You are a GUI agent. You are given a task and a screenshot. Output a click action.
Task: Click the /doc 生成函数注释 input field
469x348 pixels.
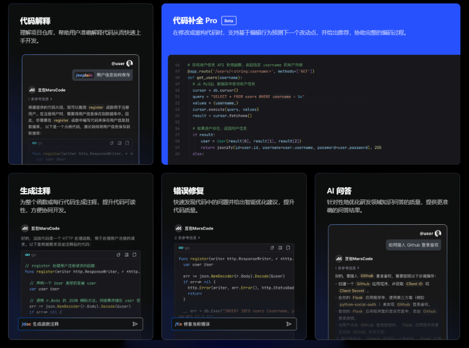coord(80,324)
